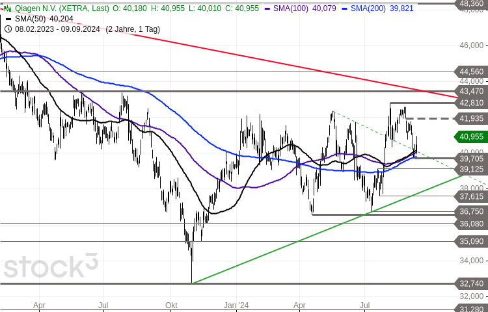Viewport: 488px width, 312px height.
Task: Click the first Jul label on the time axis
Action: (103, 305)
